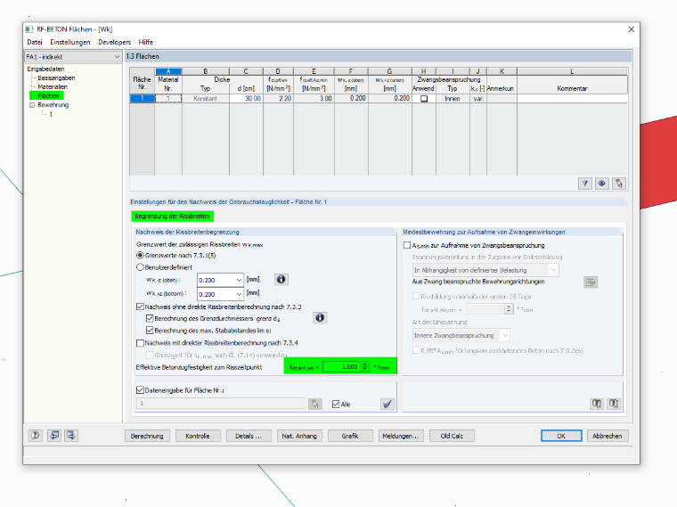The image size is (677, 507).
Task: Toggle Nachweis ohne direkte Rissbreitenberechnung checkbox
Action: pyautogui.click(x=140, y=307)
